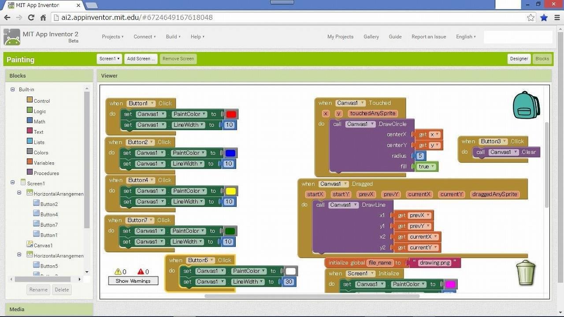Screen dimensions: 564x317
Task: Click the Report an Issue link
Action: point(429,37)
